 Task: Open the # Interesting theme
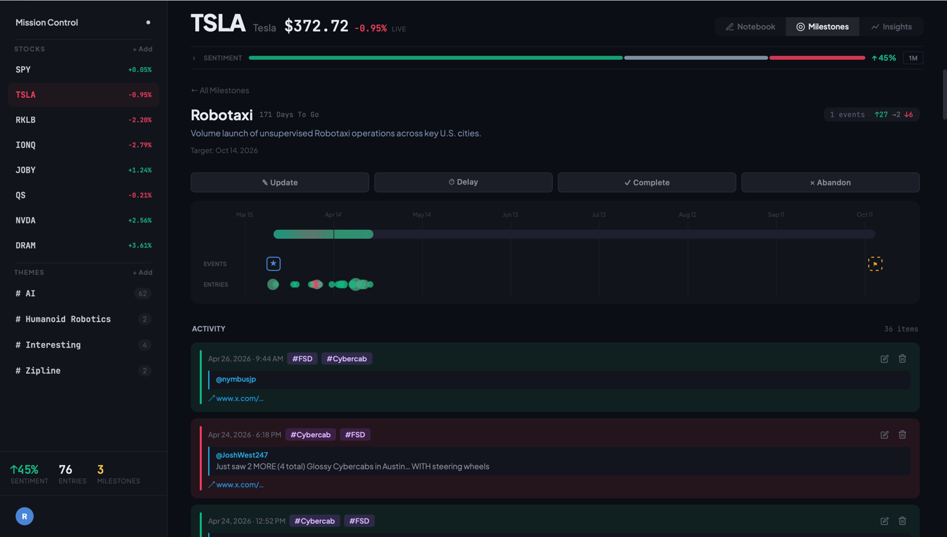click(83, 345)
